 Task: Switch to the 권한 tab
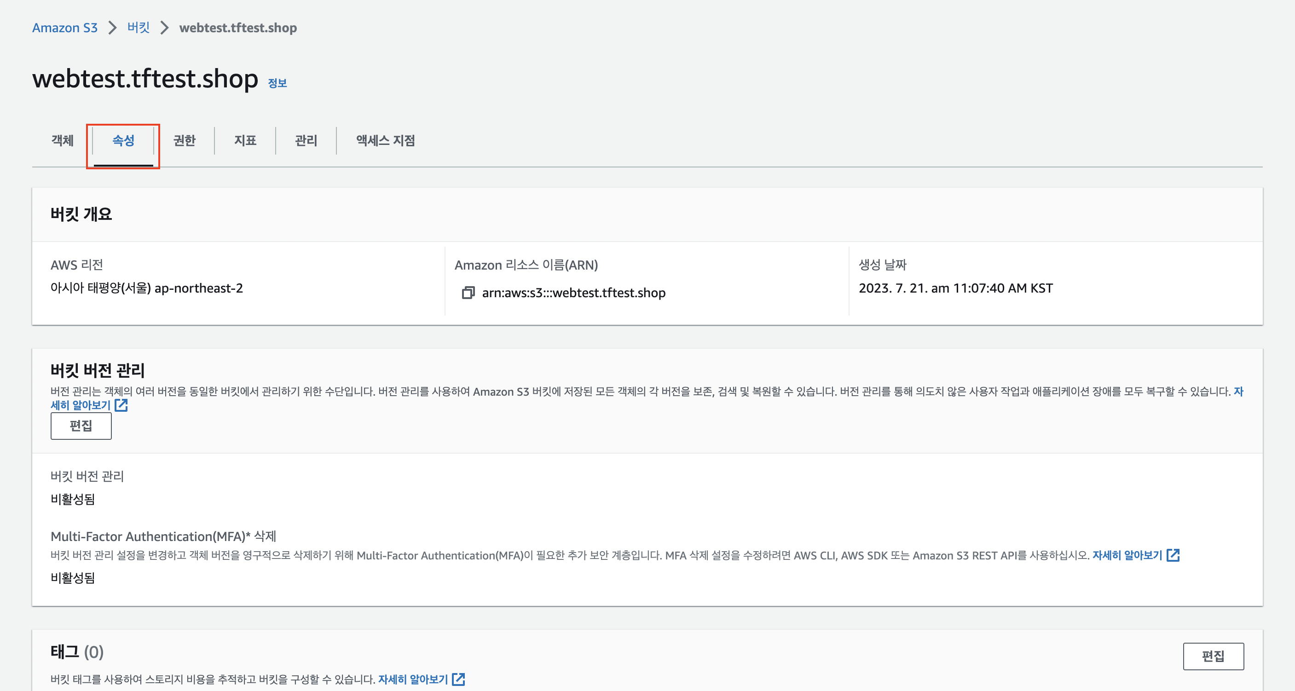(185, 140)
